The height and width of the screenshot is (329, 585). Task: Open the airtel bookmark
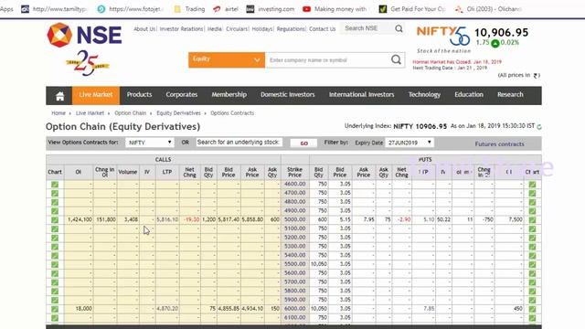pyautogui.click(x=226, y=9)
